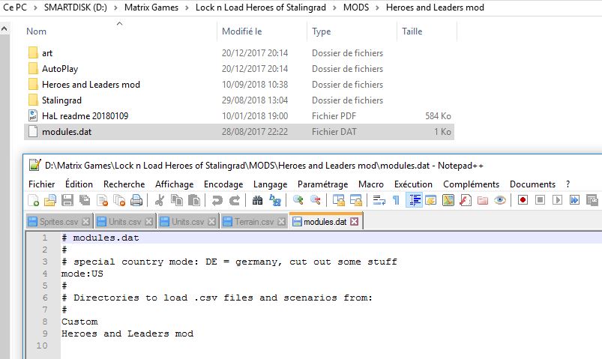Open the Affichage menu
The image size is (602, 359).
click(x=175, y=184)
